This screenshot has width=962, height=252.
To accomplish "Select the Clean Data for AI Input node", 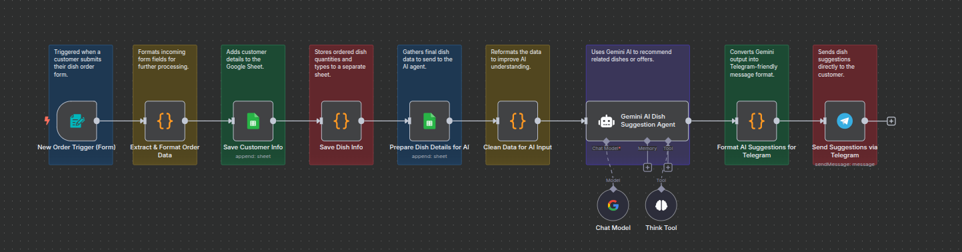I will tap(517, 121).
